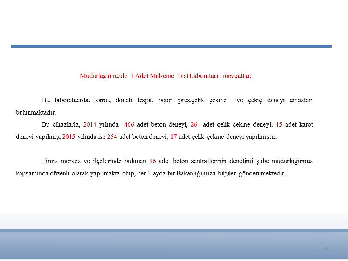The height and width of the screenshot is (261, 348).
Task: Click the red number '26'
Action: [194, 124]
